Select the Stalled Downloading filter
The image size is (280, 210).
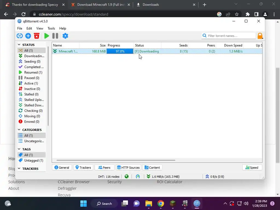[x=32, y=105]
